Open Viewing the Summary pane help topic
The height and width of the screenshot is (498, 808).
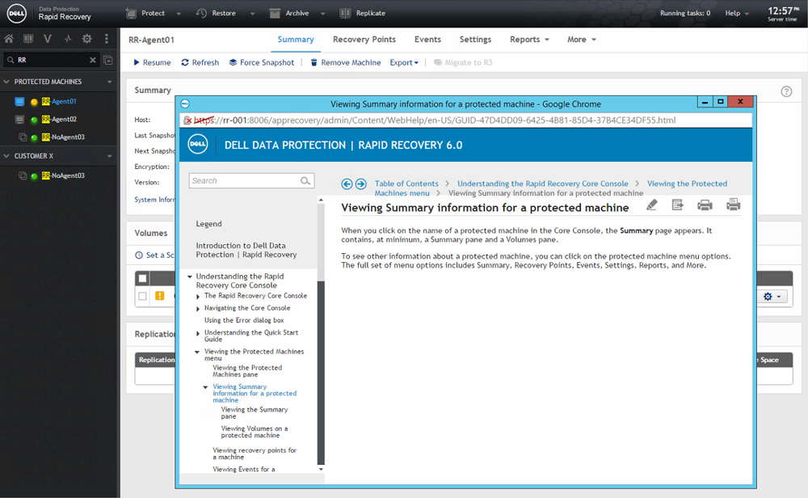(255, 413)
